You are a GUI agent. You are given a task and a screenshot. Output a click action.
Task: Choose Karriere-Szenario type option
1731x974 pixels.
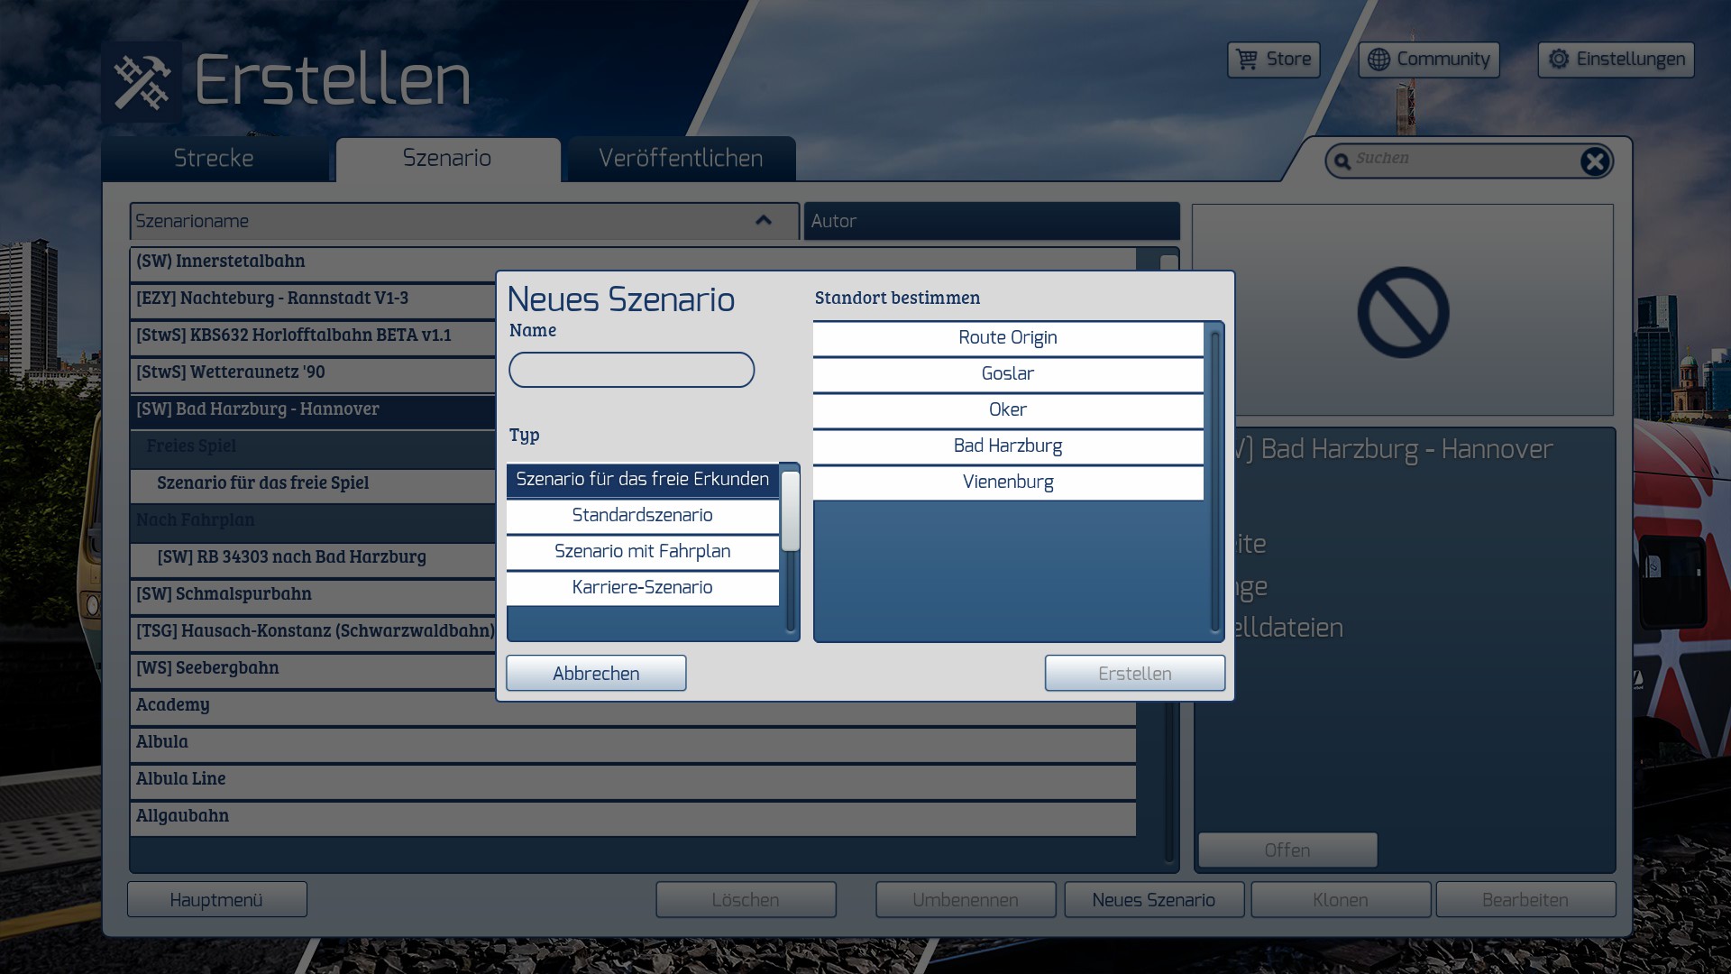(642, 587)
